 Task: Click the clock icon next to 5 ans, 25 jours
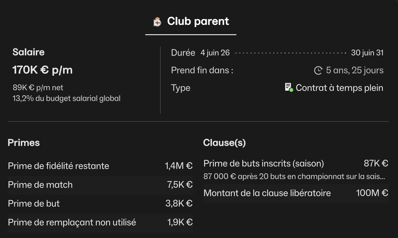318,71
